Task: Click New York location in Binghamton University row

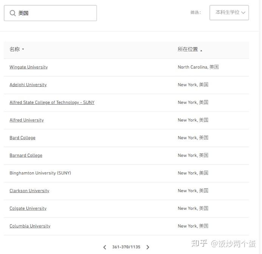Action: pos(193,173)
